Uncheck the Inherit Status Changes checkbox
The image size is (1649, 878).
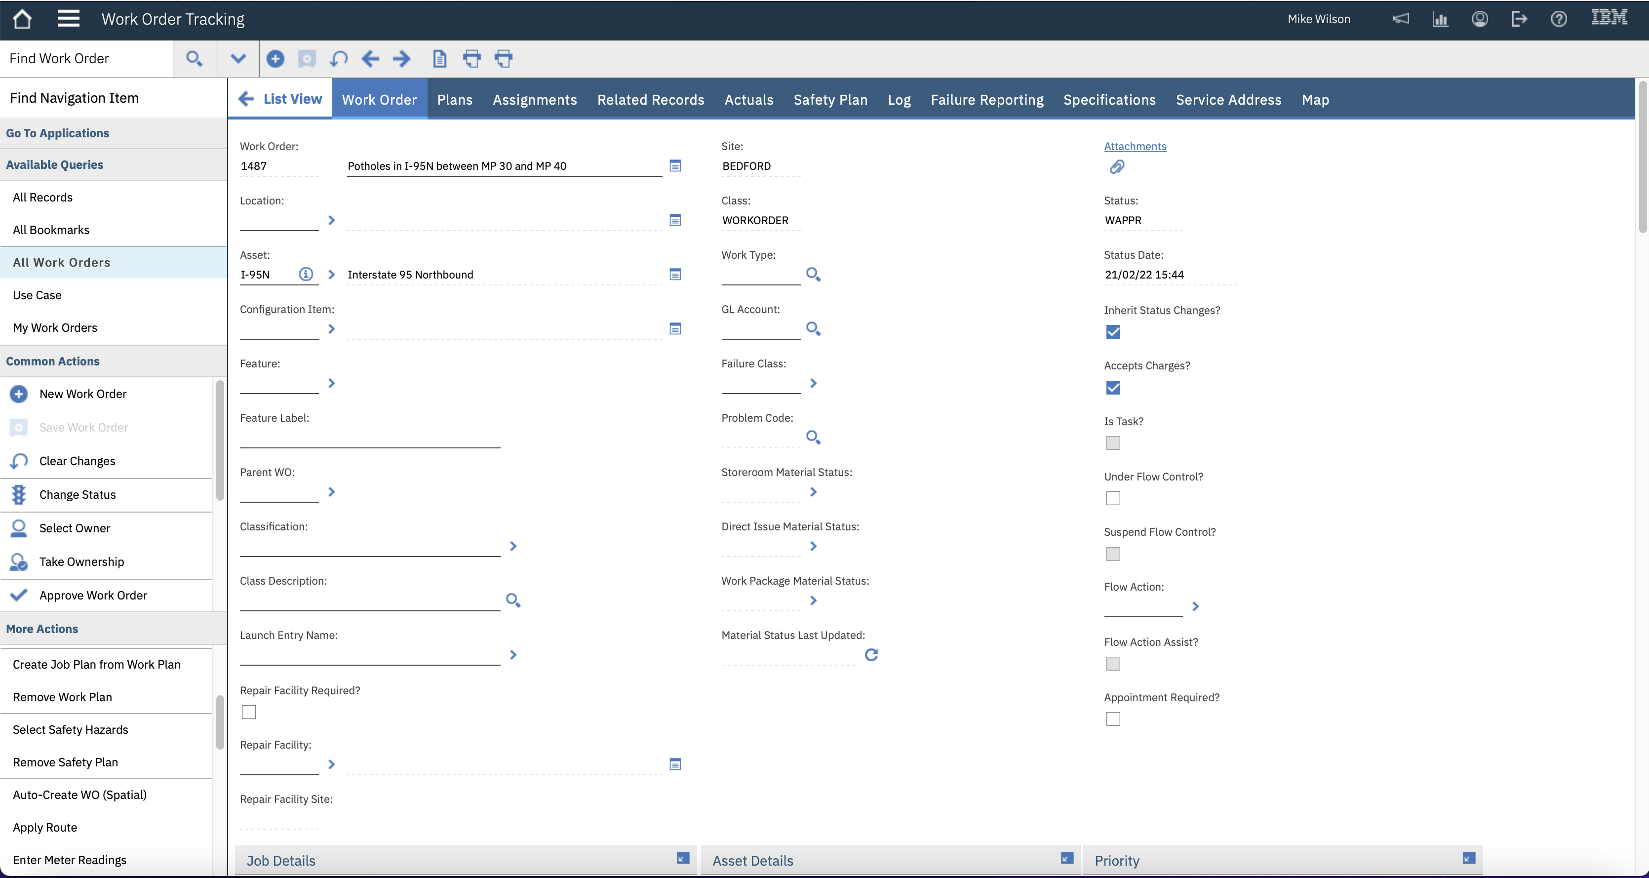[1113, 332]
